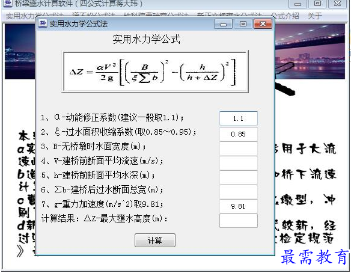Click the V-建桥前断面平均流速 input field
Image resolution: width=354 pixels, height=276 pixels.
(x=238, y=163)
